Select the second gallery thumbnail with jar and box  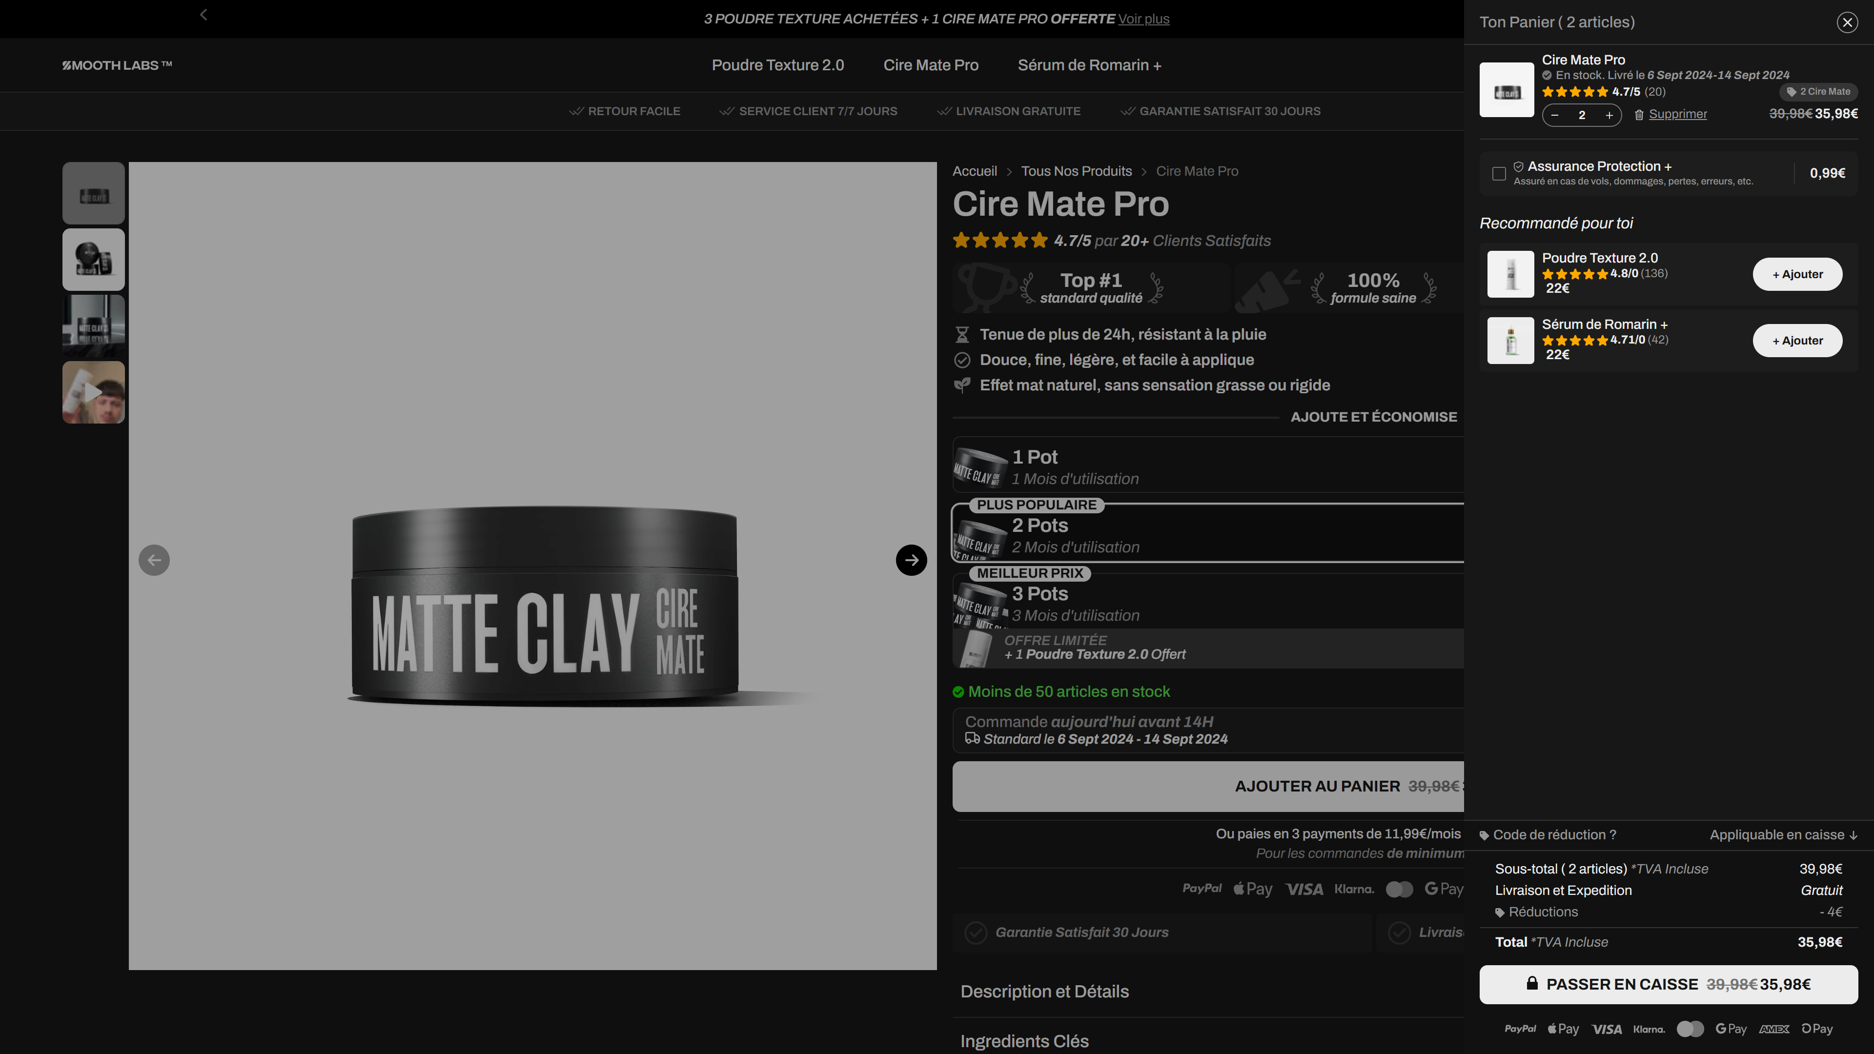tap(94, 260)
